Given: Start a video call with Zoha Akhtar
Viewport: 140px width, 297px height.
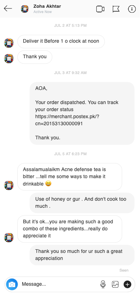Looking at the screenshot, I should click(x=100, y=9).
